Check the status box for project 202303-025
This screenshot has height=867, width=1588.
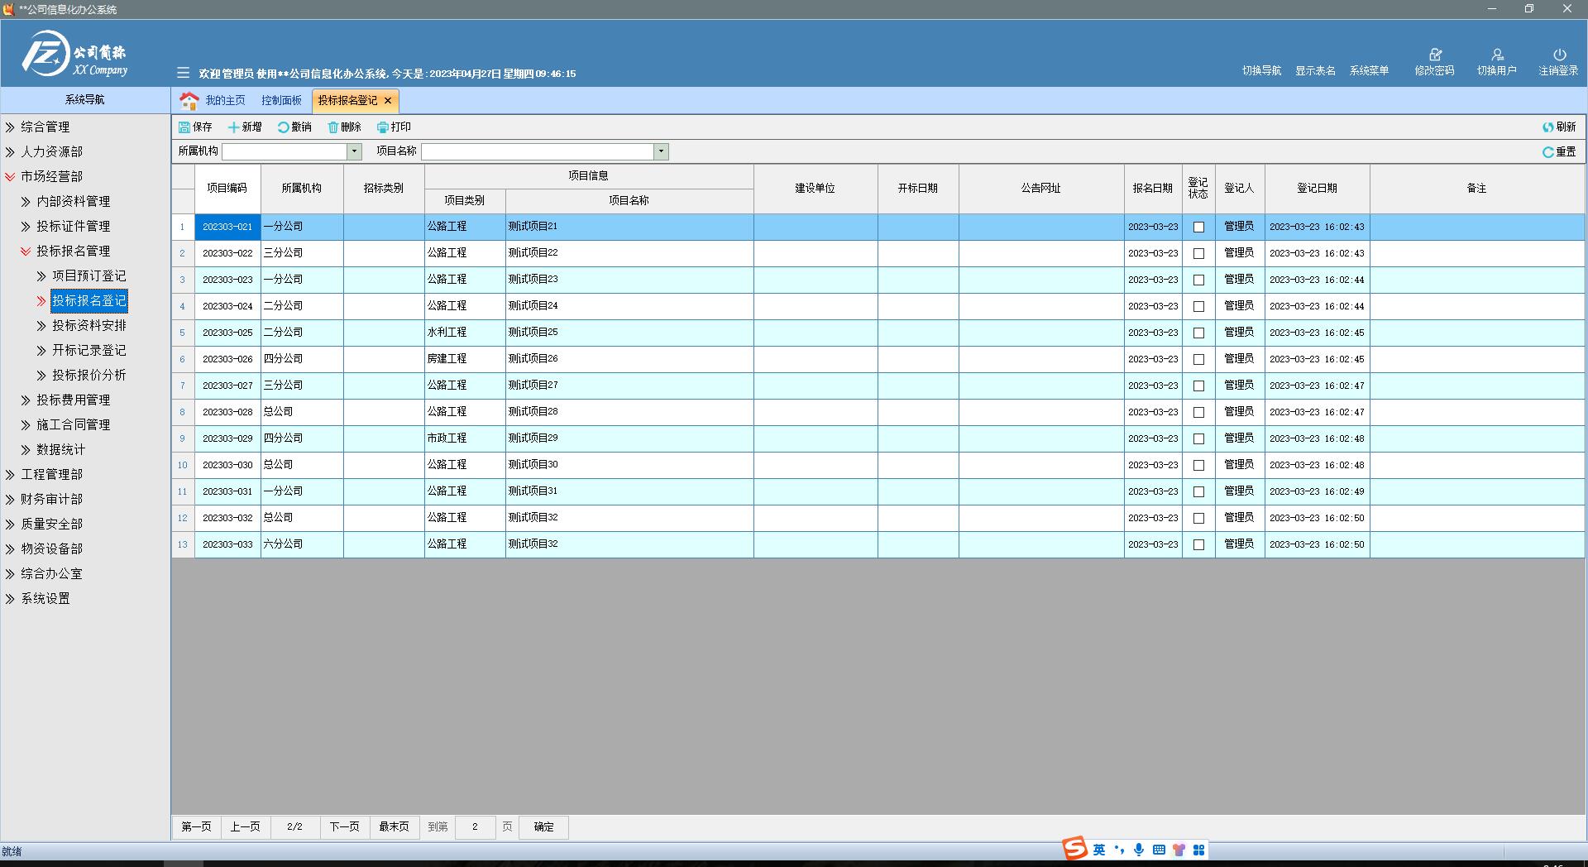point(1198,333)
